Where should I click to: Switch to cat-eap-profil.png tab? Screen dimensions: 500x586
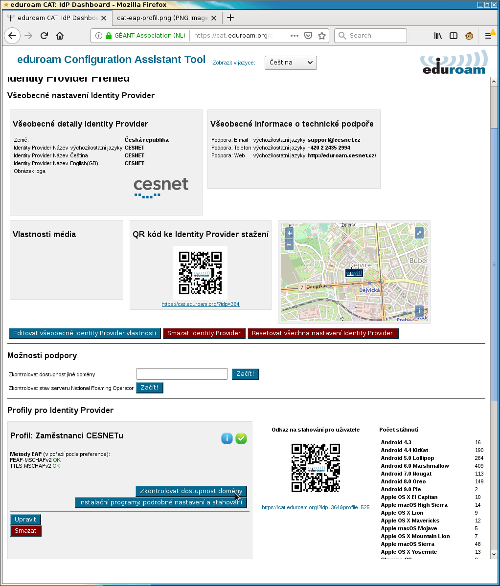[162, 18]
